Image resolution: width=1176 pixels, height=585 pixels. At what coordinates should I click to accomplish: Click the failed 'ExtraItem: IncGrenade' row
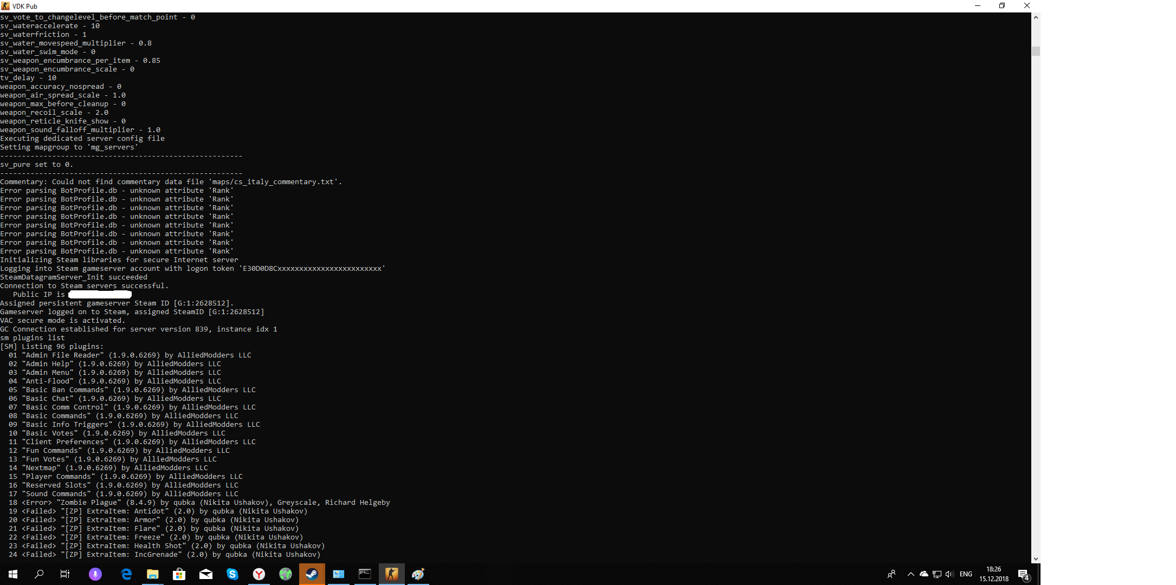point(165,555)
